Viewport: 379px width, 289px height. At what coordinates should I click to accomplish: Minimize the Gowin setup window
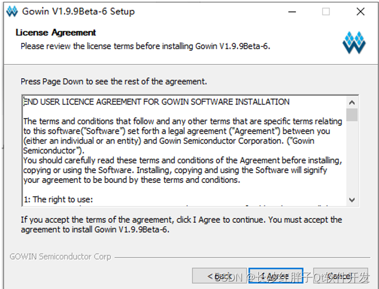click(292, 12)
